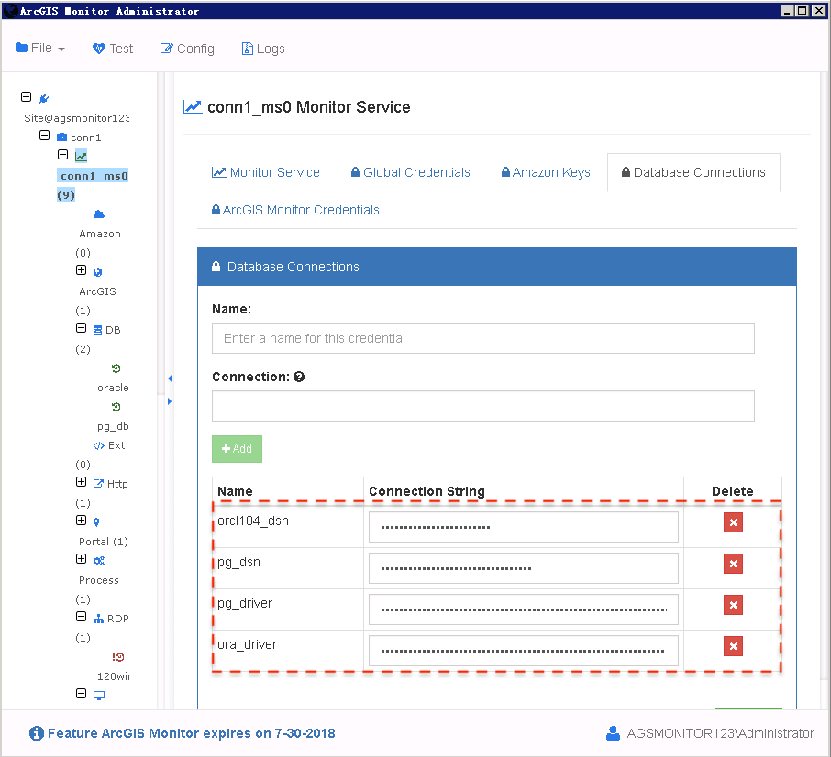Click the Administrator user icon
Viewport: 831px width, 757px height.
614,733
